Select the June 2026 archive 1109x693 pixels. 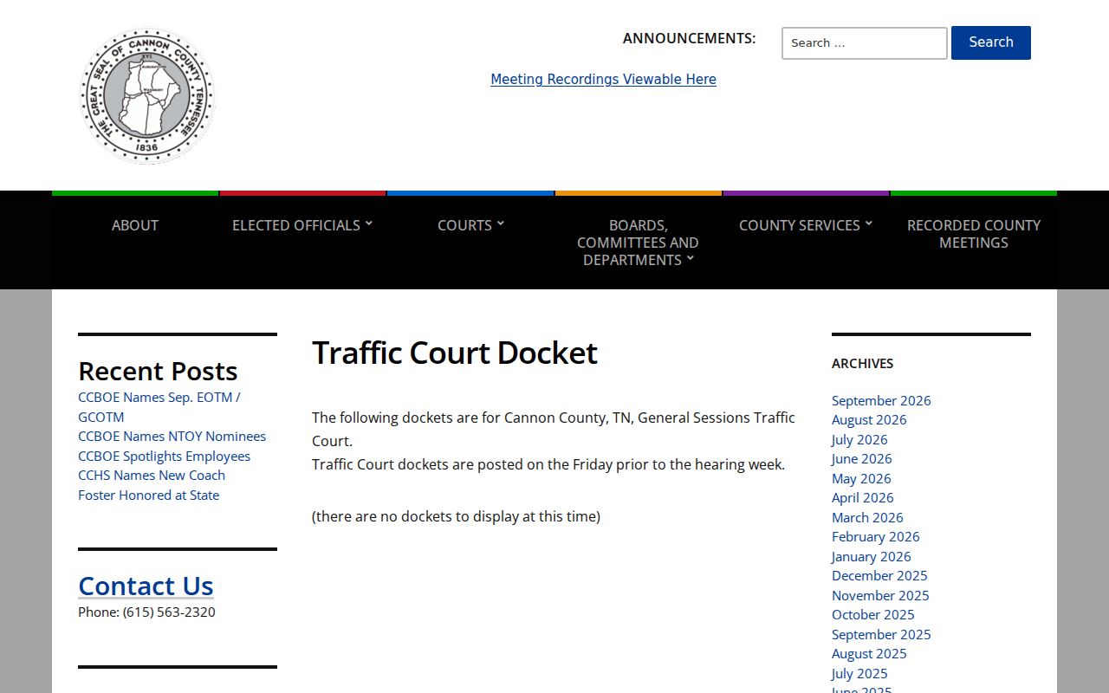pyautogui.click(x=861, y=459)
